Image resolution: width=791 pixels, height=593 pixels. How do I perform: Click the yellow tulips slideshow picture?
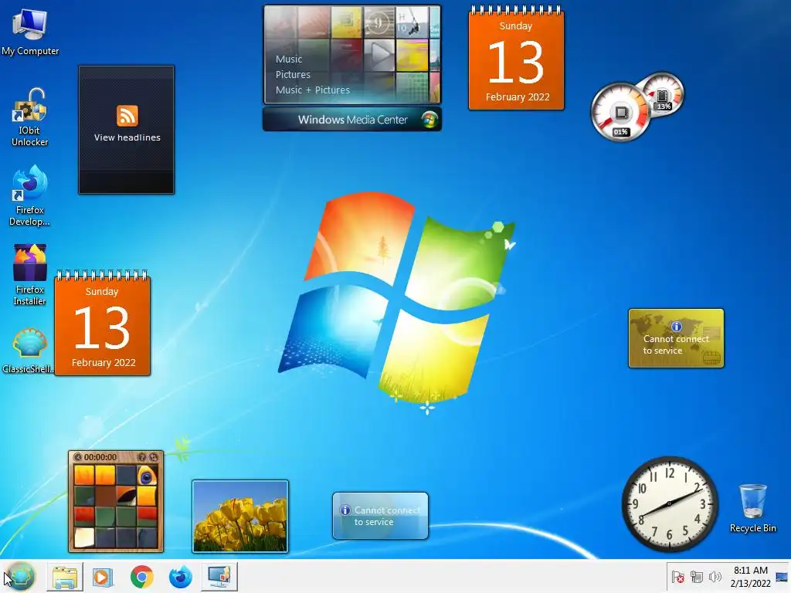pyautogui.click(x=240, y=517)
